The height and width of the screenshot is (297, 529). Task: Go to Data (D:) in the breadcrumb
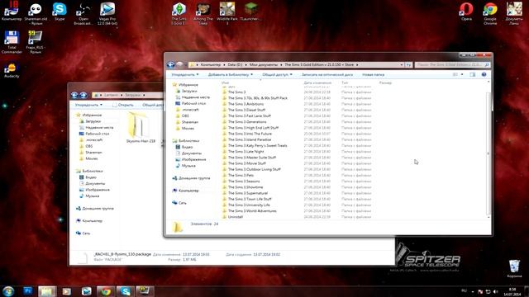click(x=235, y=64)
